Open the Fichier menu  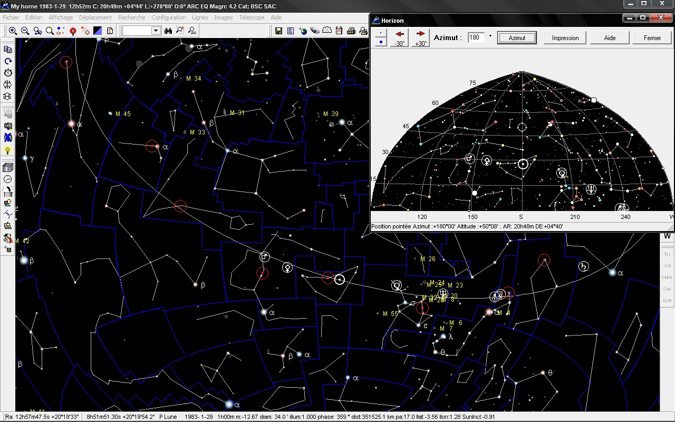(11, 17)
